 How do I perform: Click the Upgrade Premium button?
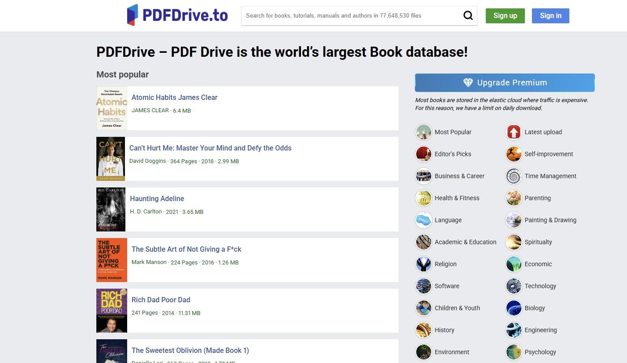pos(505,83)
